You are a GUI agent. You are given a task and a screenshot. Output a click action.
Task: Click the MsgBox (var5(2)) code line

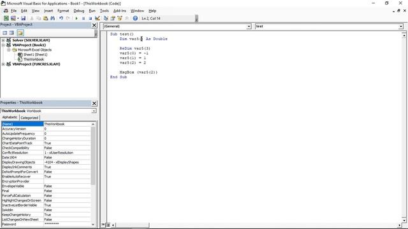tap(138, 72)
